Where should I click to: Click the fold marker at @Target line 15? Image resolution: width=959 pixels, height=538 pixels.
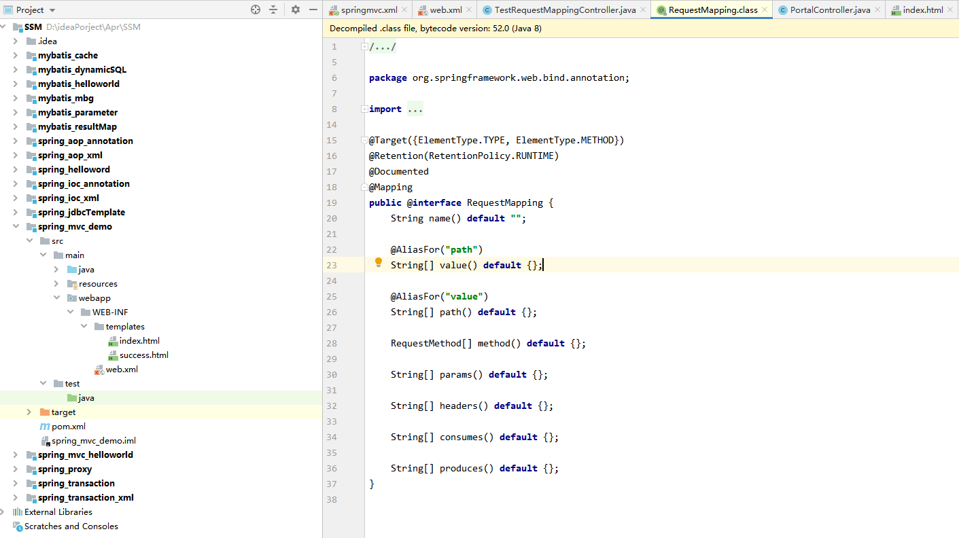[365, 141]
